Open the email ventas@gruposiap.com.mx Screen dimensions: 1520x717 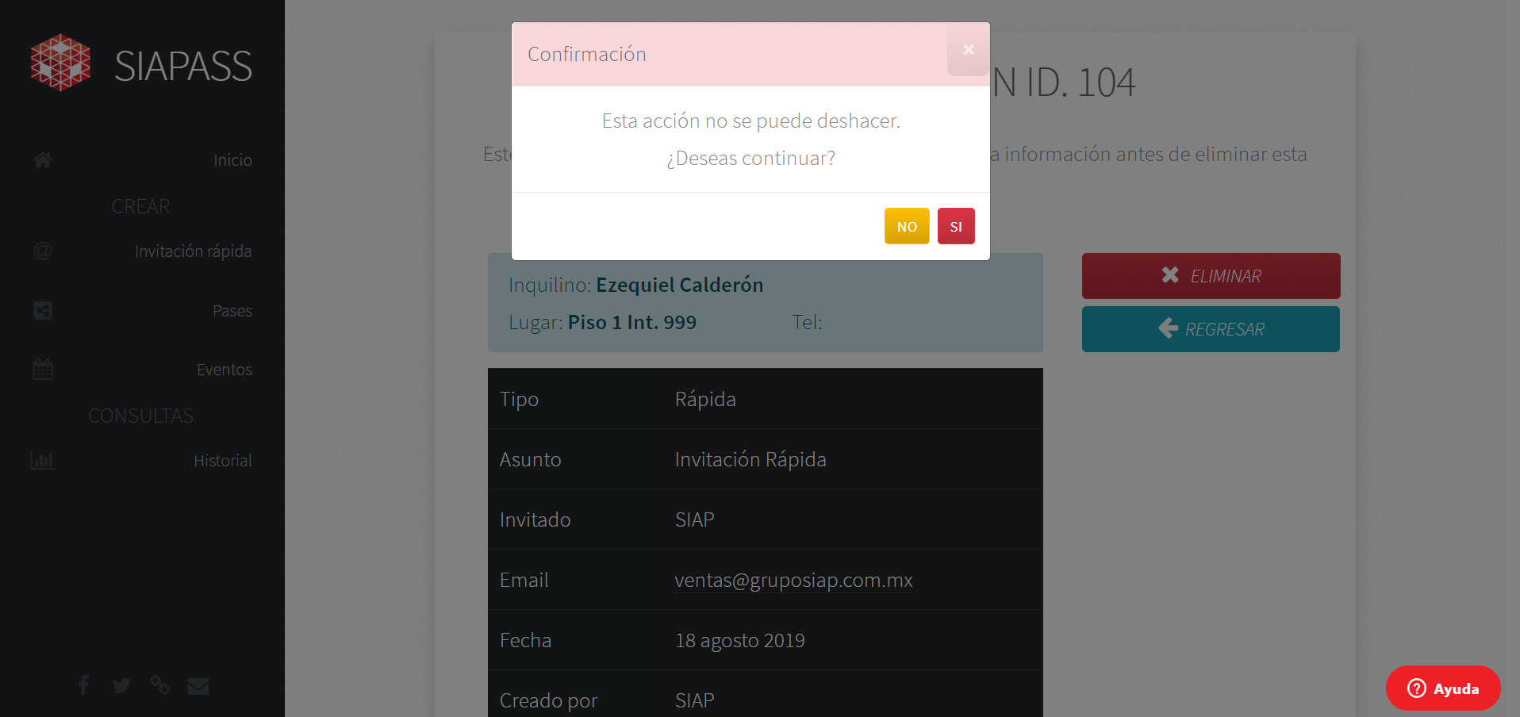coord(794,580)
